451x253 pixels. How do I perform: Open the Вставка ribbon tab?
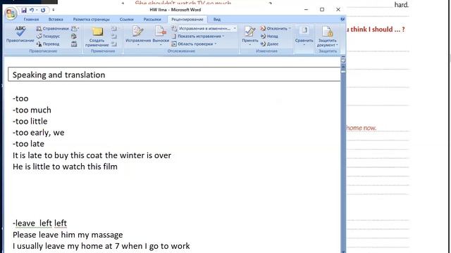(56, 19)
